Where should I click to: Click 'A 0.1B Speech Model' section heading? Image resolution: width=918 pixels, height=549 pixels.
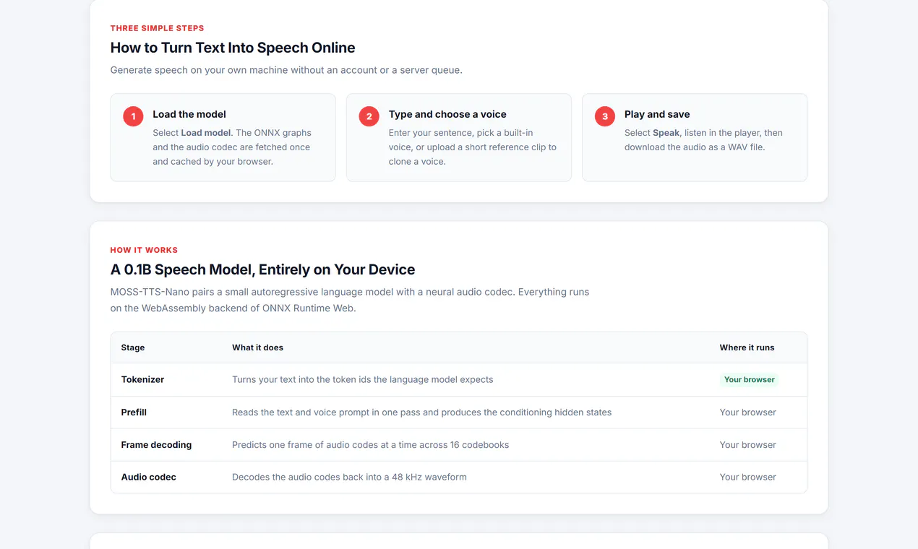[262, 269]
